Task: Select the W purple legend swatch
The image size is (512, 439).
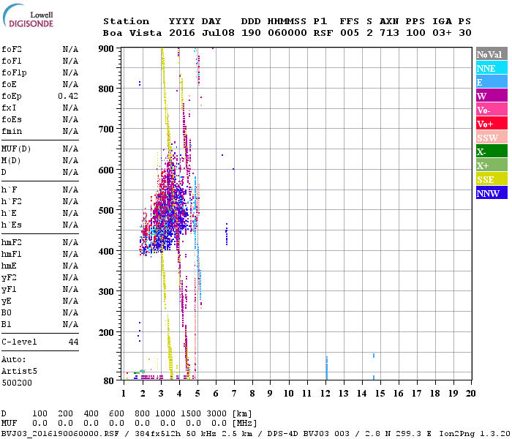Action: [492, 96]
